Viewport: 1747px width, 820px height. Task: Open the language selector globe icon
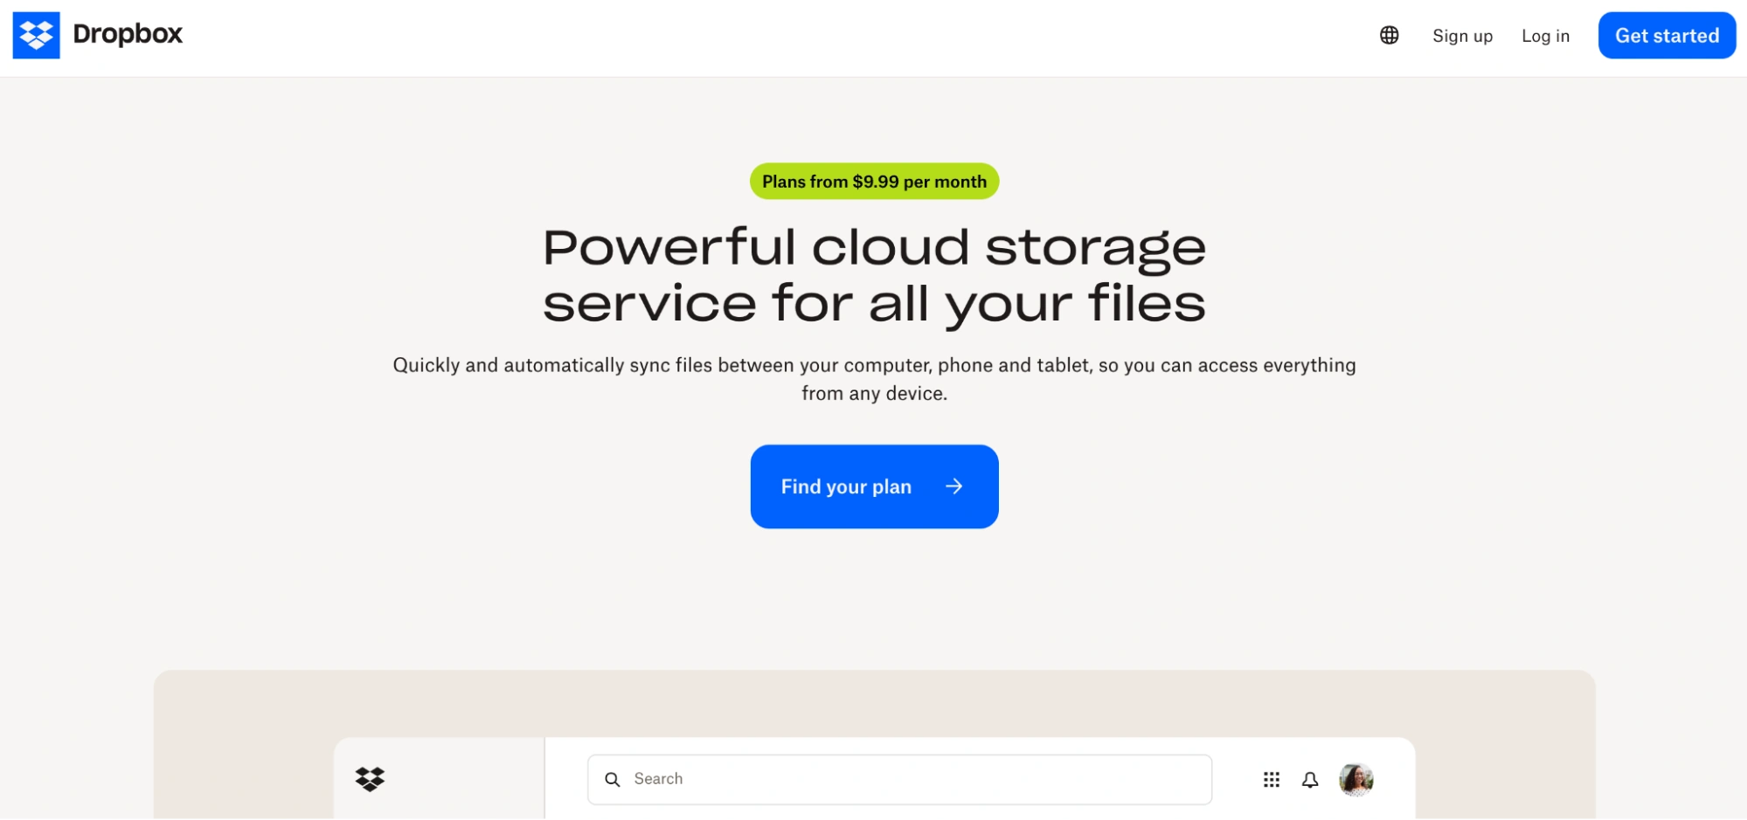(1389, 36)
